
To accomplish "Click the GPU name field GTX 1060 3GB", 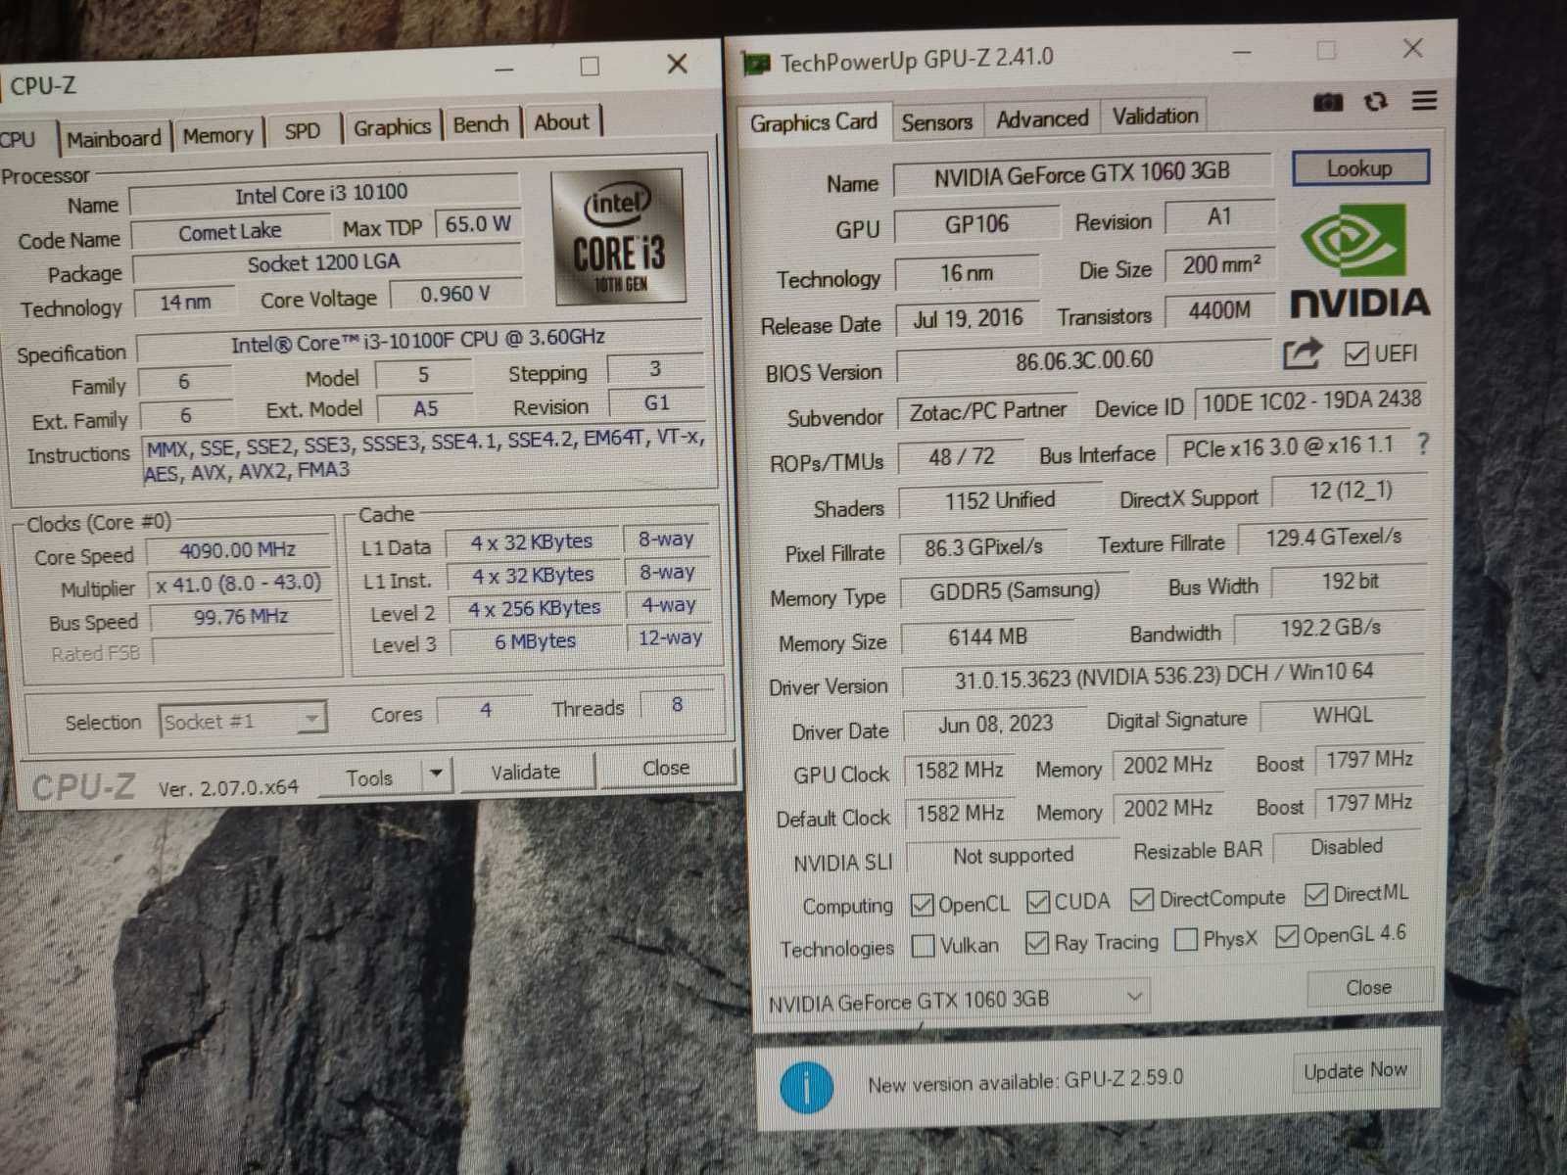I will tap(1082, 174).
